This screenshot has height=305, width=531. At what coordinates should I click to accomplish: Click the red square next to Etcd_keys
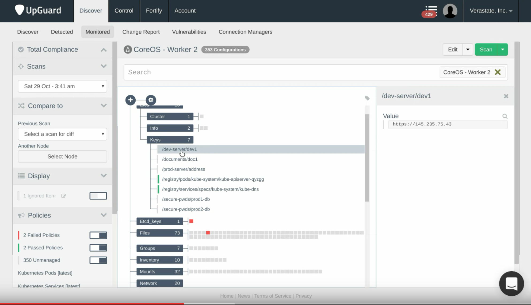191,221
